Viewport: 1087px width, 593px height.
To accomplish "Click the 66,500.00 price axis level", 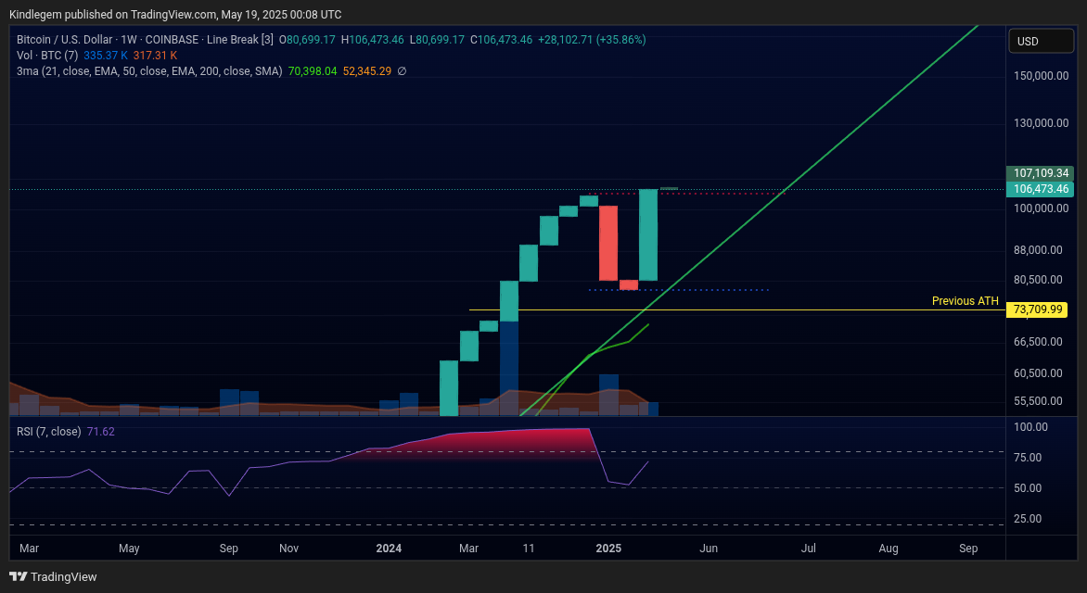I will coord(1038,342).
